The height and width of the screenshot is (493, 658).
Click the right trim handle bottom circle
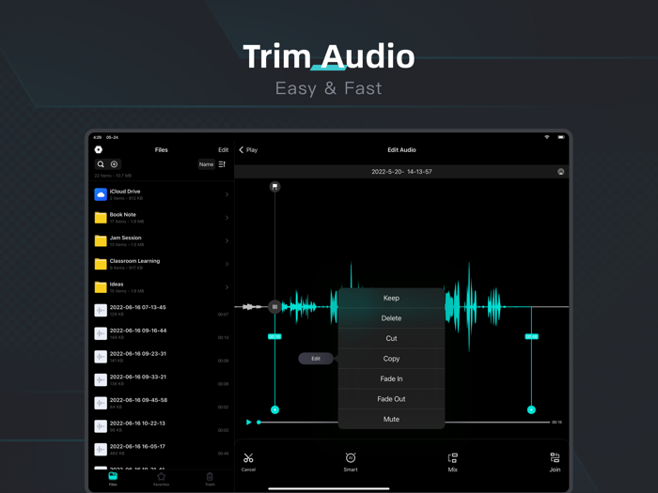[x=531, y=409]
